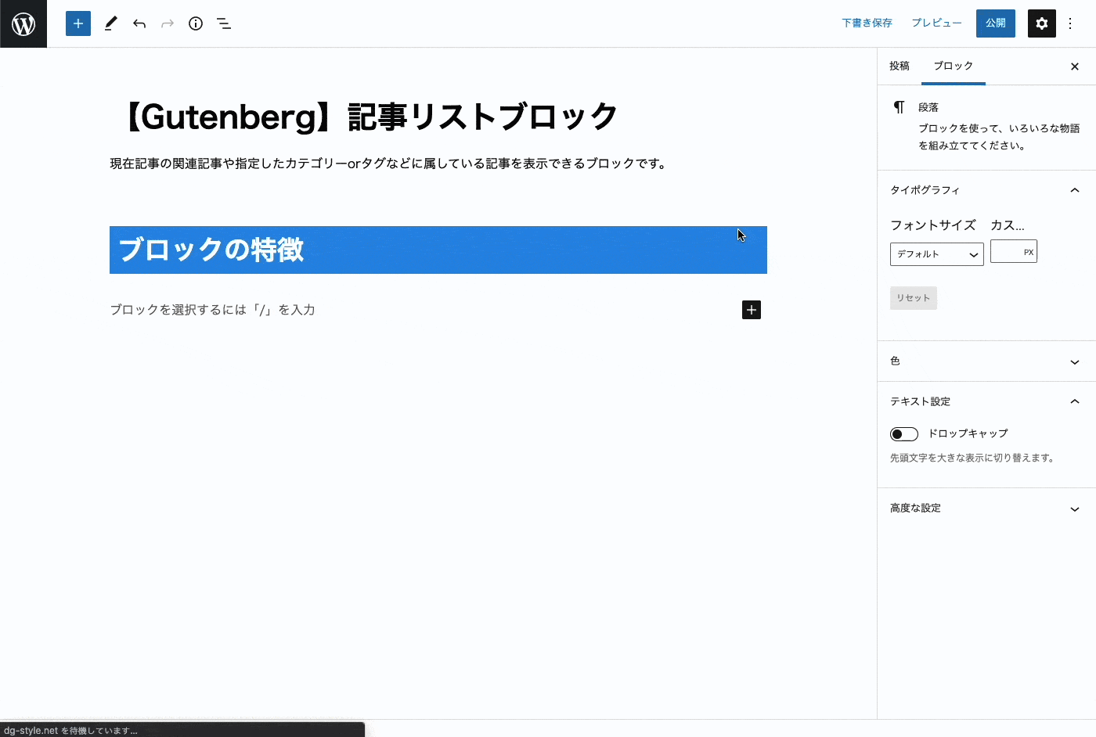The width and height of the screenshot is (1096, 737).
Task: Switch off drop cap in テキスト設定
Action: pyautogui.click(x=903, y=433)
